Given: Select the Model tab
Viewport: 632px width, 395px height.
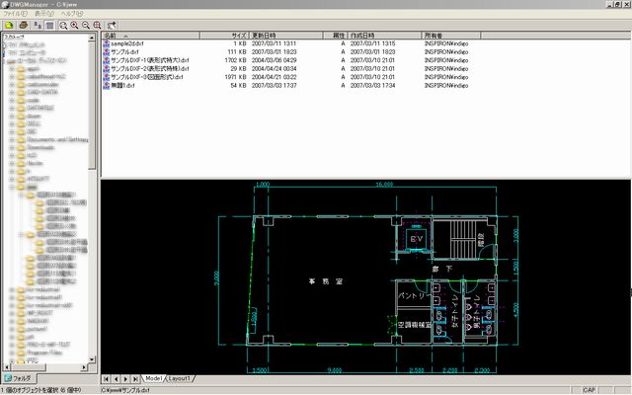Looking at the screenshot, I should tap(153, 378).
